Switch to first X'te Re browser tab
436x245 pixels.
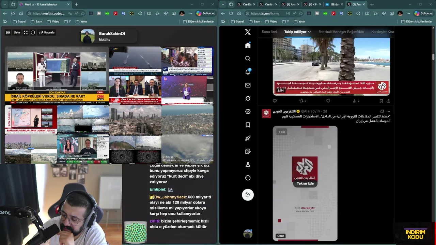point(246,4)
